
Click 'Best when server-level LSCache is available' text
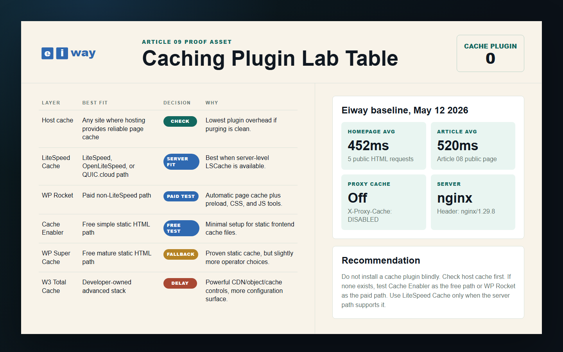pos(237,162)
